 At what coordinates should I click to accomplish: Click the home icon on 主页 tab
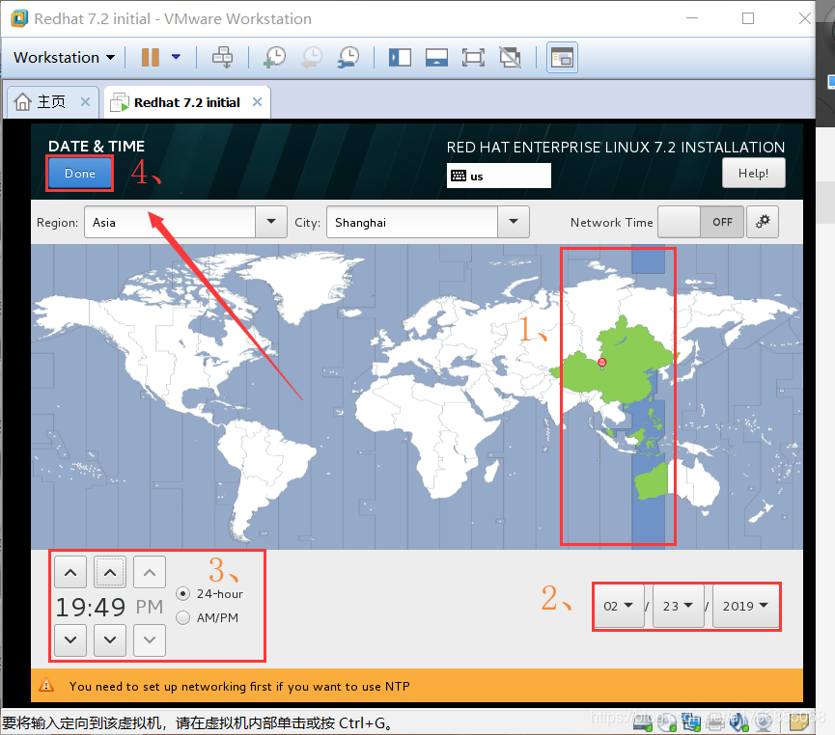(x=22, y=101)
